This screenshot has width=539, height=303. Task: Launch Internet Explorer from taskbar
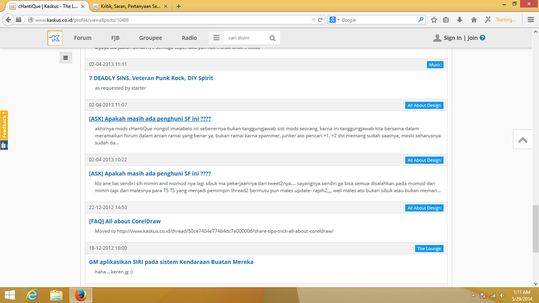[32, 295]
